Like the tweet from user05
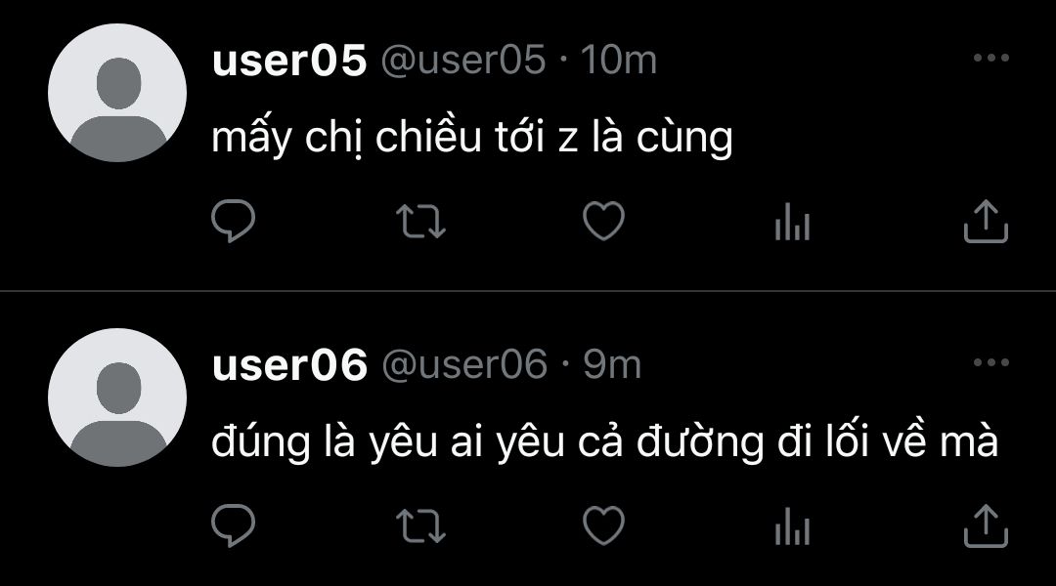The width and height of the screenshot is (1056, 586). pyautogui.click(x=603, y=221)
